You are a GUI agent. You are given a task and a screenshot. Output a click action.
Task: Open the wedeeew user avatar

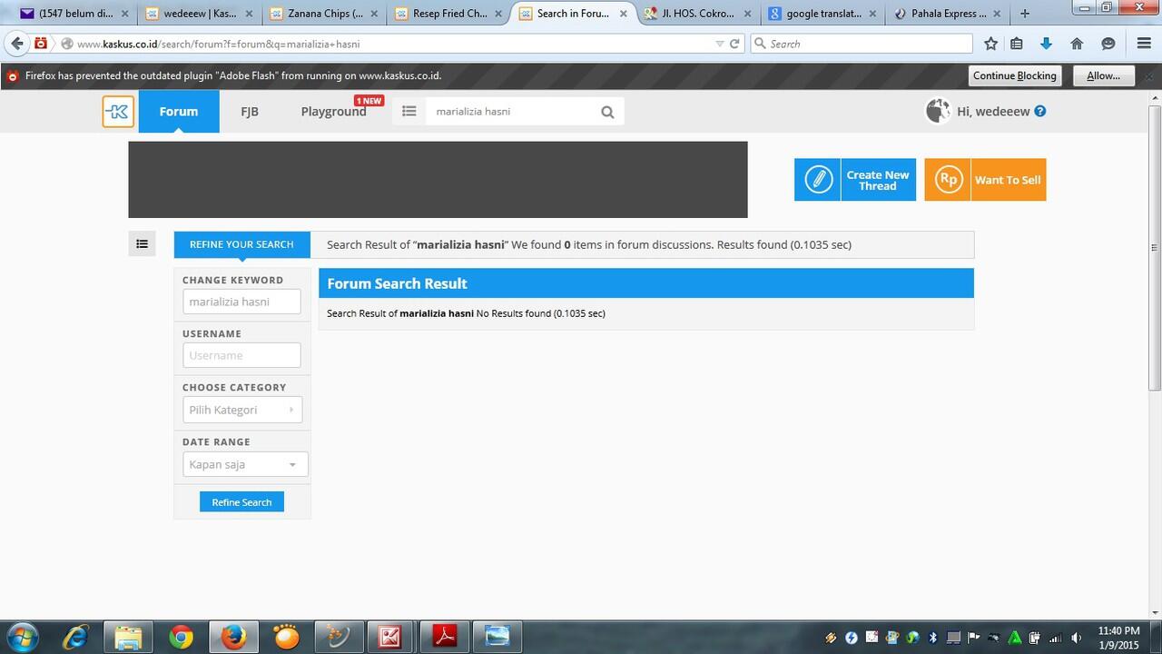(938, 111)
